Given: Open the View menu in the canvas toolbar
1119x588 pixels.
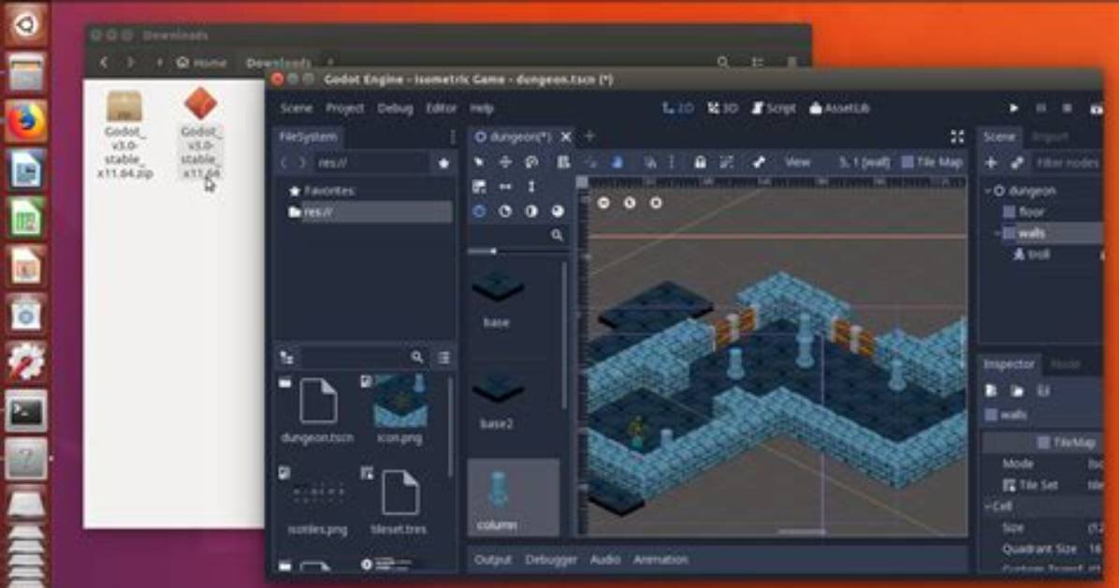Looking at the screenshot, I should coord(797,162).
